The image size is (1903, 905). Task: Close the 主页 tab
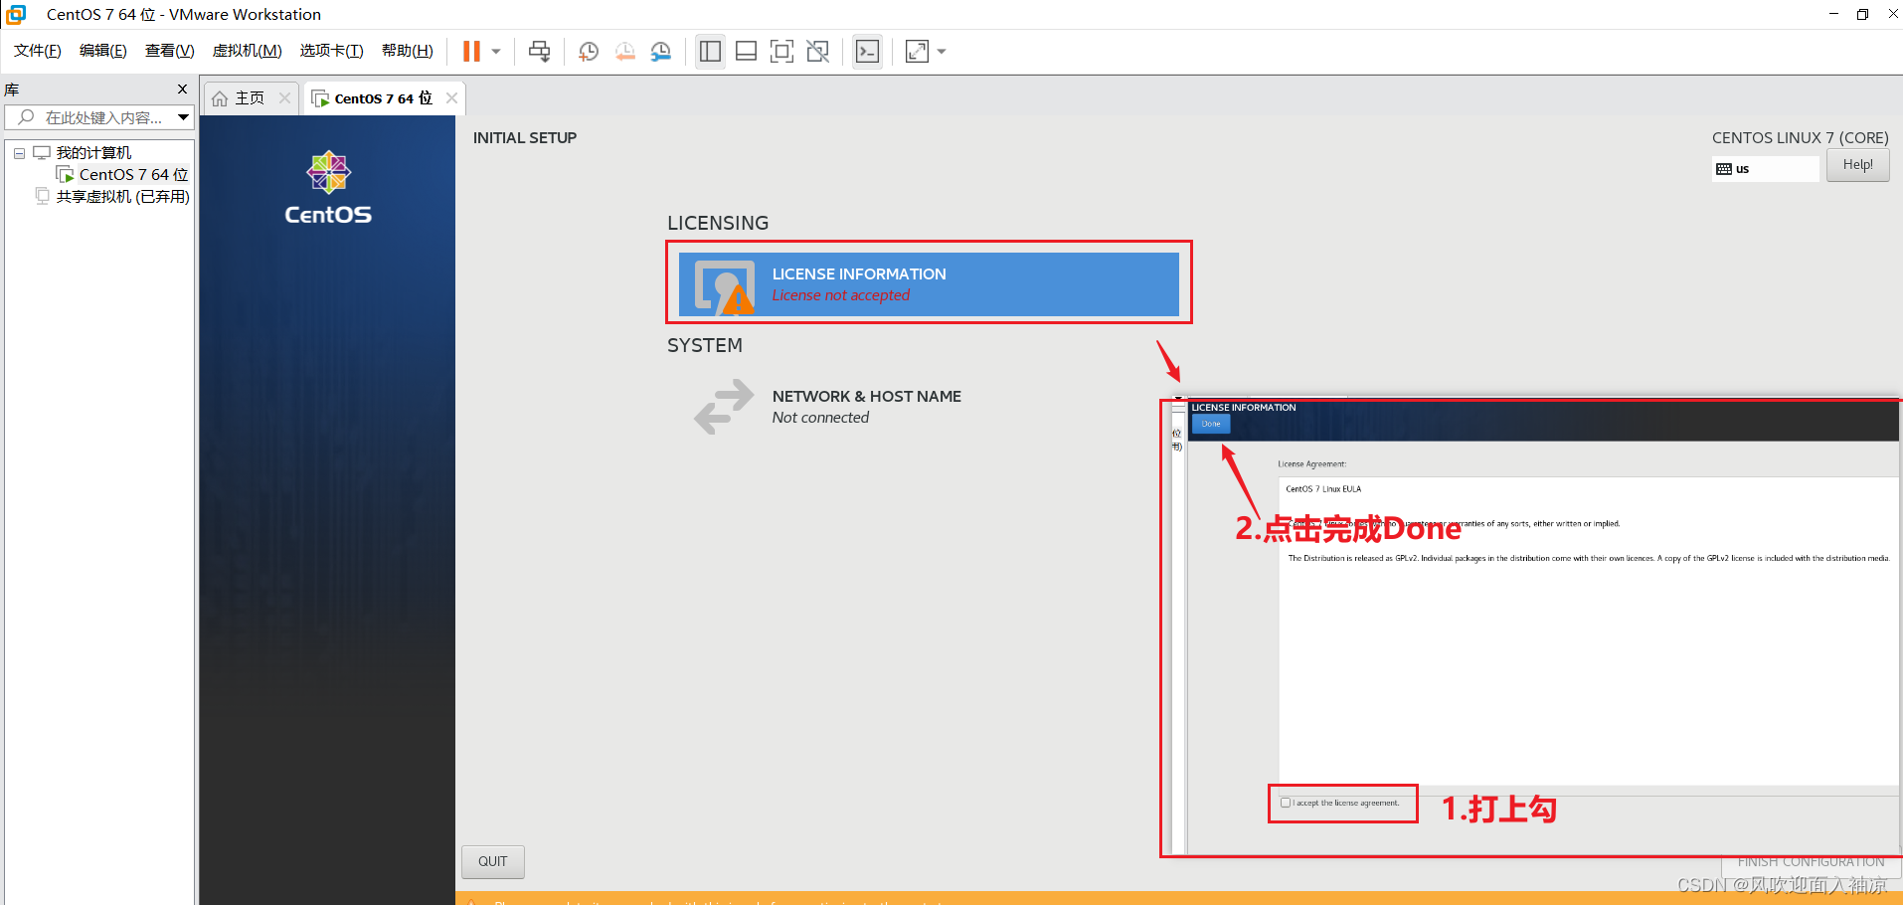pyautogui.click(x=284, y=97)
